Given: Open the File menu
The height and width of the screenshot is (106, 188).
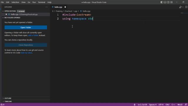Looking at the screenshot, I should click(2, 2).
